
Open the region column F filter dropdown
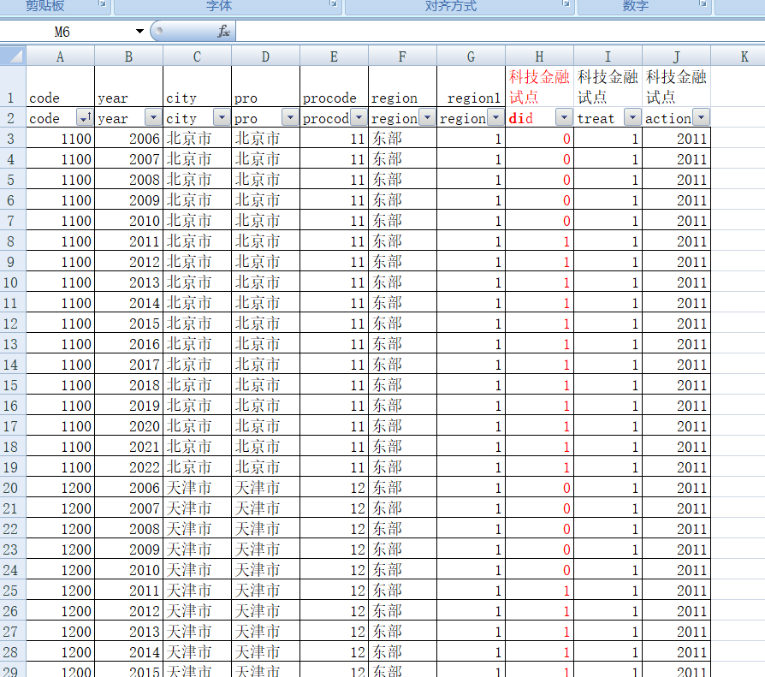(x=427, y=117)
